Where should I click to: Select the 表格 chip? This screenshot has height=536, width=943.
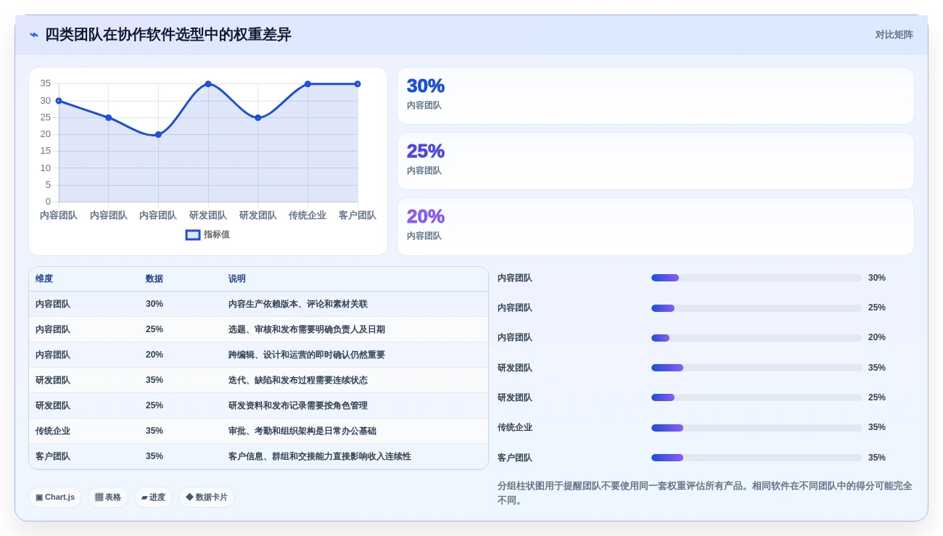(108, 498)
